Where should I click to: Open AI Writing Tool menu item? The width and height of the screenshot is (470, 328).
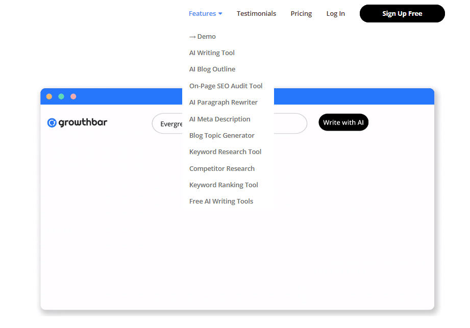(x=212, y=53)
